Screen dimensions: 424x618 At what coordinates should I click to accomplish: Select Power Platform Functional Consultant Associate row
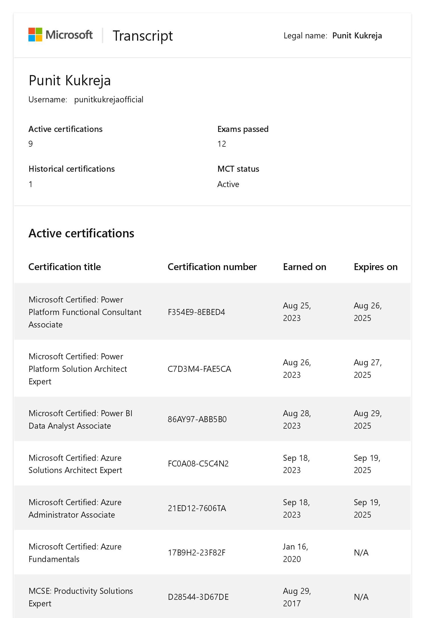[x=85, y=312]
